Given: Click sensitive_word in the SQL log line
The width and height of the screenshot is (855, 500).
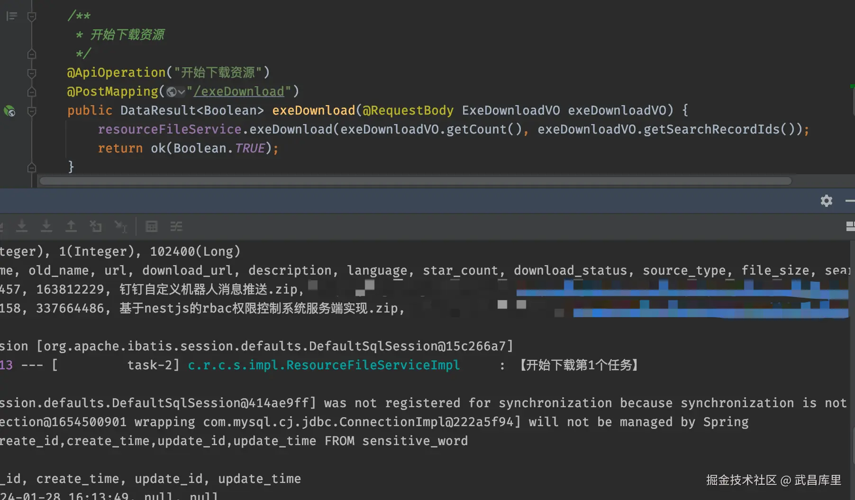Looking at the screenshot, I should [x=415, y=441].
